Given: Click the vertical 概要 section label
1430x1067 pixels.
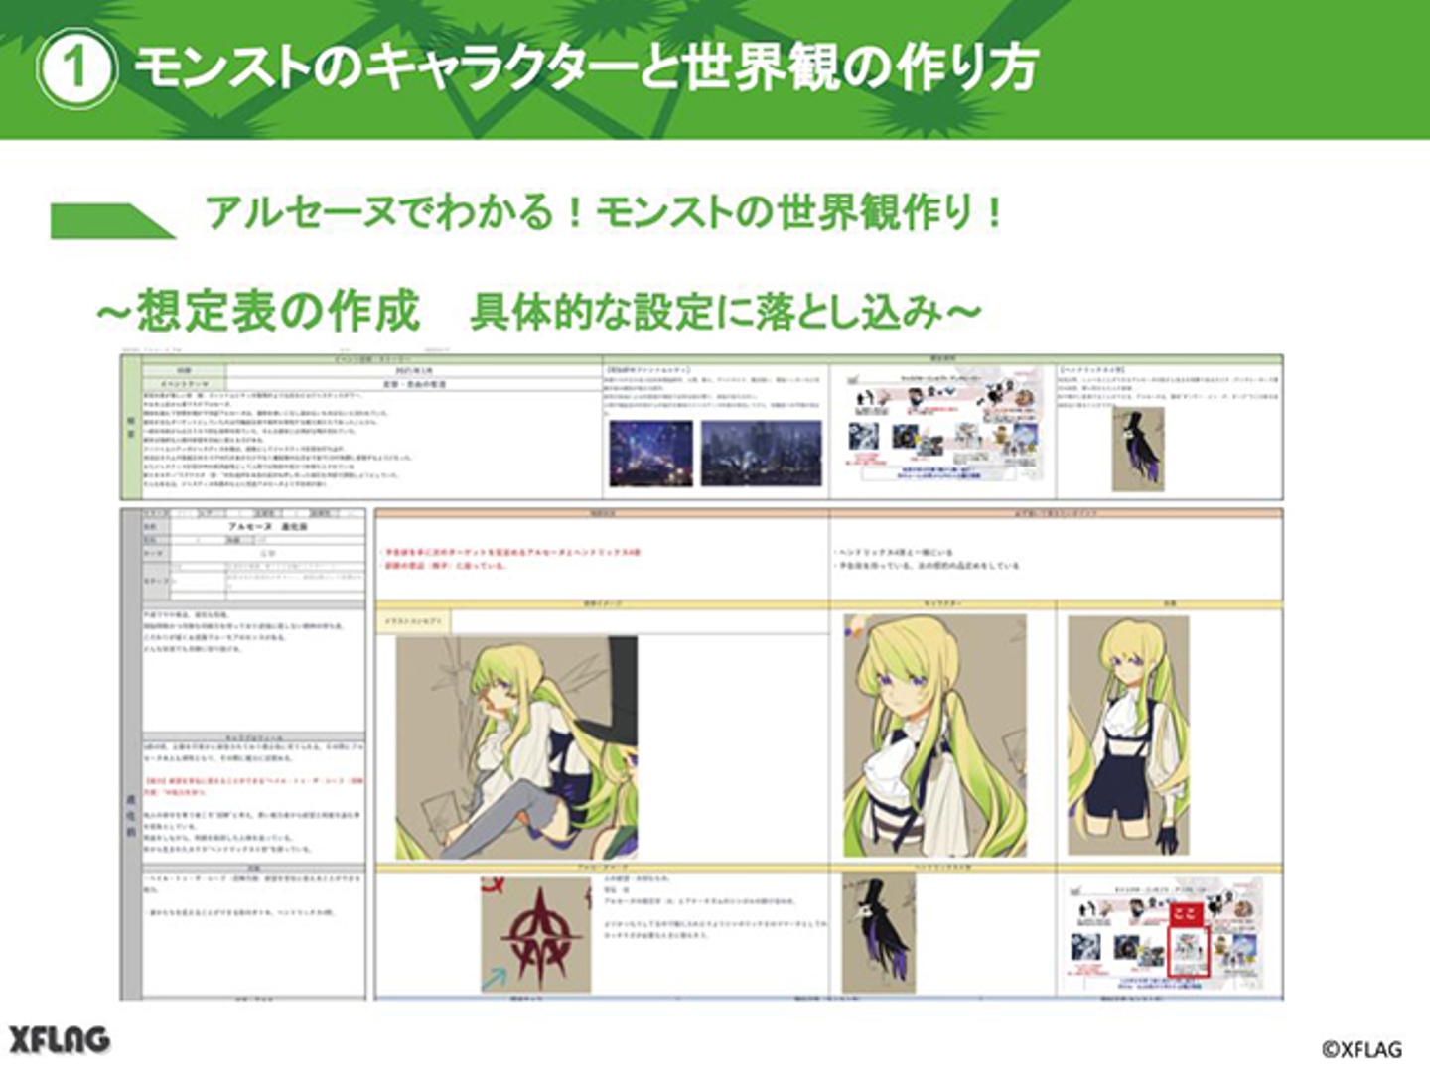Looking at the screenshot, I should (x=131, y=428).
